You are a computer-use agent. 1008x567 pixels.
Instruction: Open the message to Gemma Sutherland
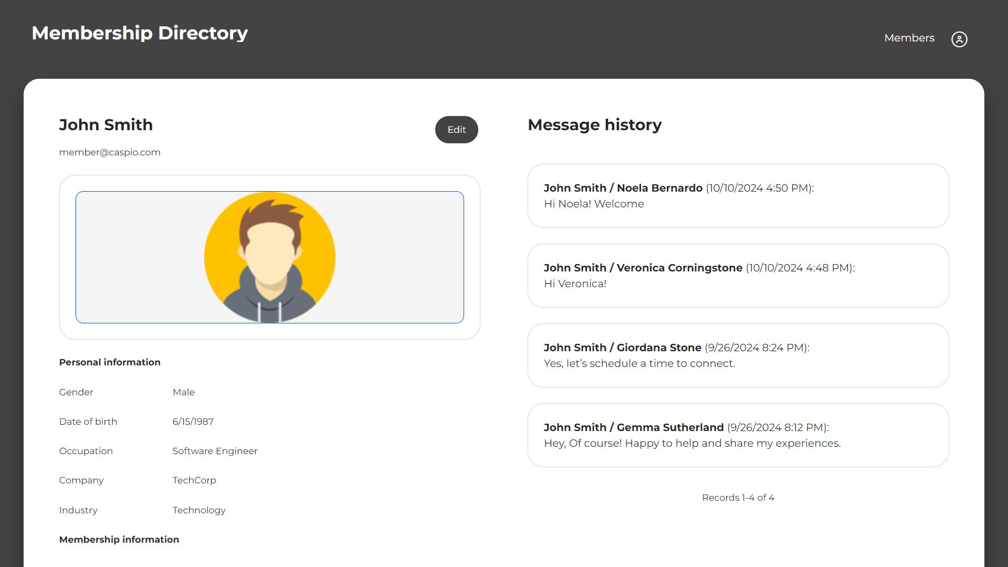click(x=738, y=435)
